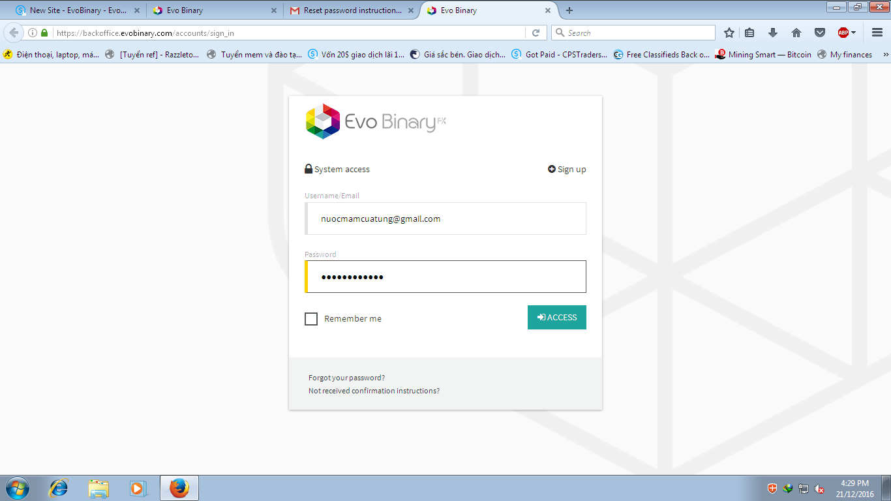Click the Firefox taskbar button
Image resolution: width=891 pixels, height=501 pixels.
[x=179, y=488]
